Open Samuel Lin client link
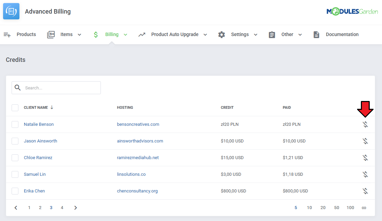Image resolution: width=382 pixels, height=221 pixels. coord(35,174)
